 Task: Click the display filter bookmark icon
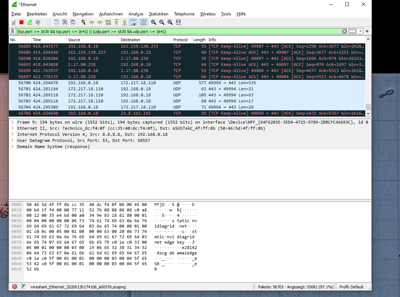pyautogui.click(x=13, y=32)
